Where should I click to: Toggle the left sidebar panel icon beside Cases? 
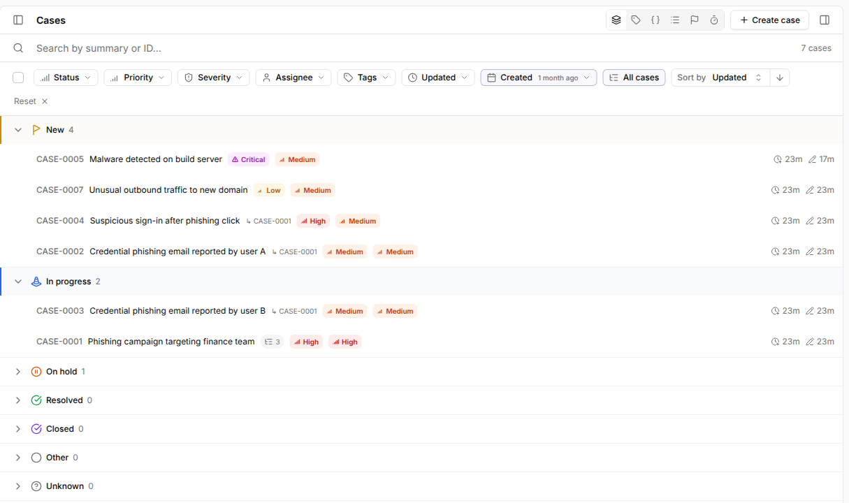point(18,20)
